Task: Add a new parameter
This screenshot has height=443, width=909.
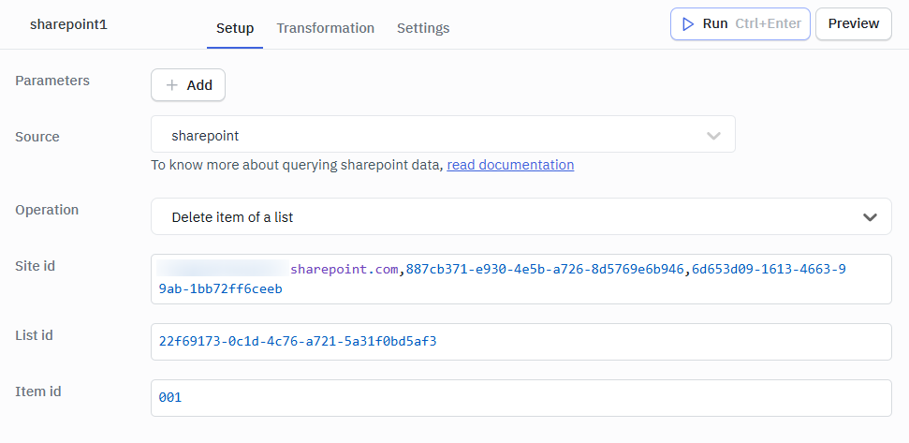Action: point(188,85)
